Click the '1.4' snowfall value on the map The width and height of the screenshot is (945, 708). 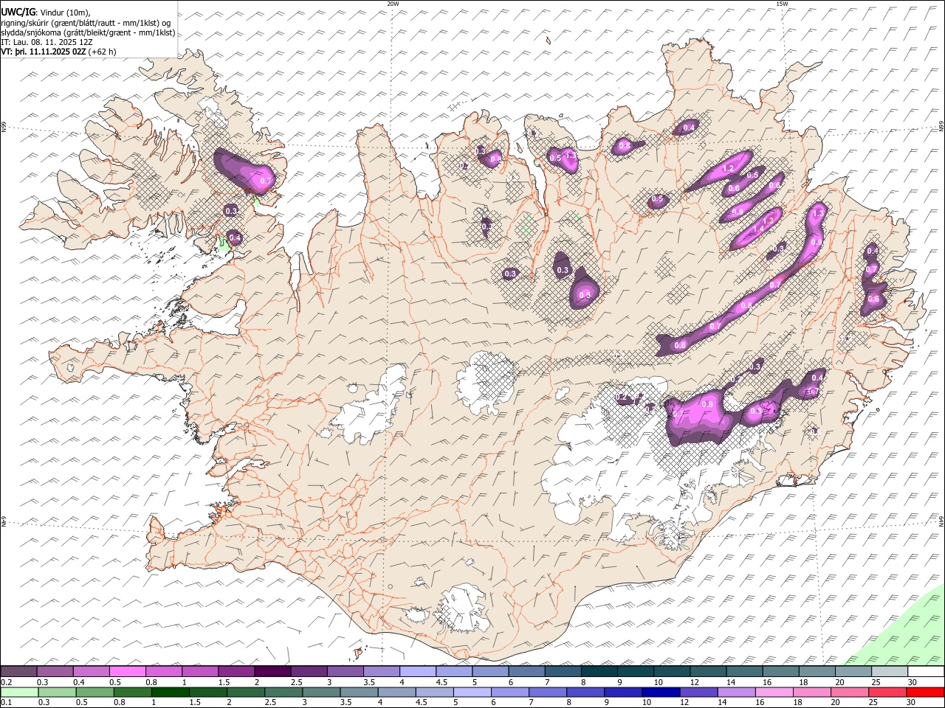pyautogui.click(x=759, y=229)
